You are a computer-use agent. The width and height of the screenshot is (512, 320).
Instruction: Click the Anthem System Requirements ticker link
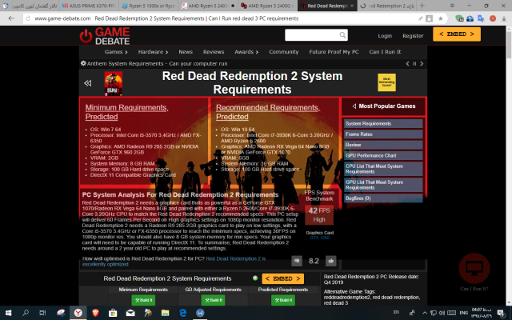[157, 64]
